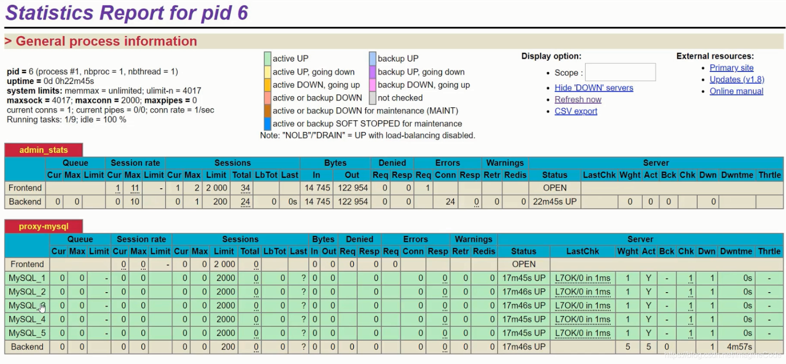786x364 pixels.
Task: Click MySQL_1 status '17m45s UP'
Action: pyautogui.click(x=524, y=278)
